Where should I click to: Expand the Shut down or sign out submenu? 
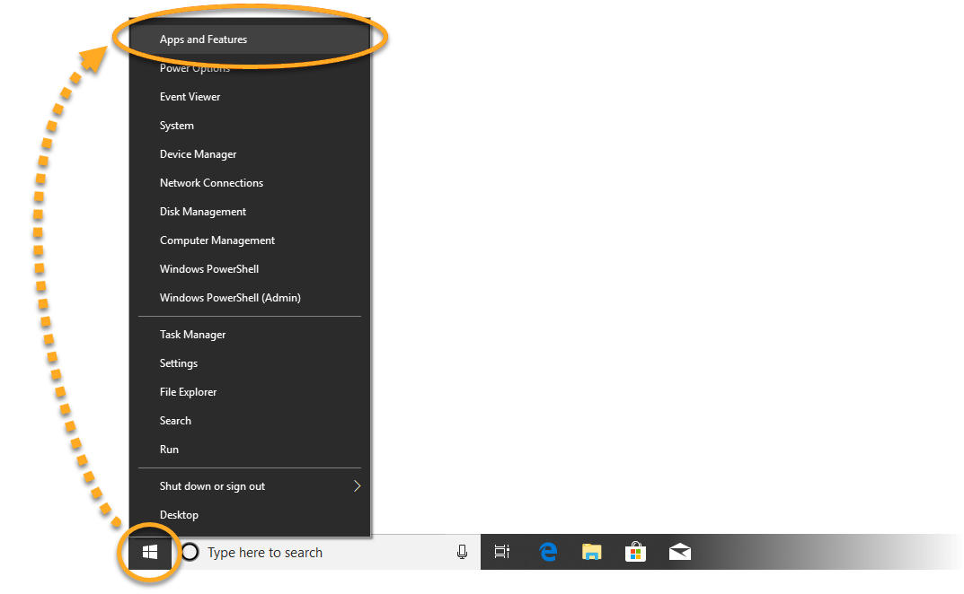tap(356, 486)
